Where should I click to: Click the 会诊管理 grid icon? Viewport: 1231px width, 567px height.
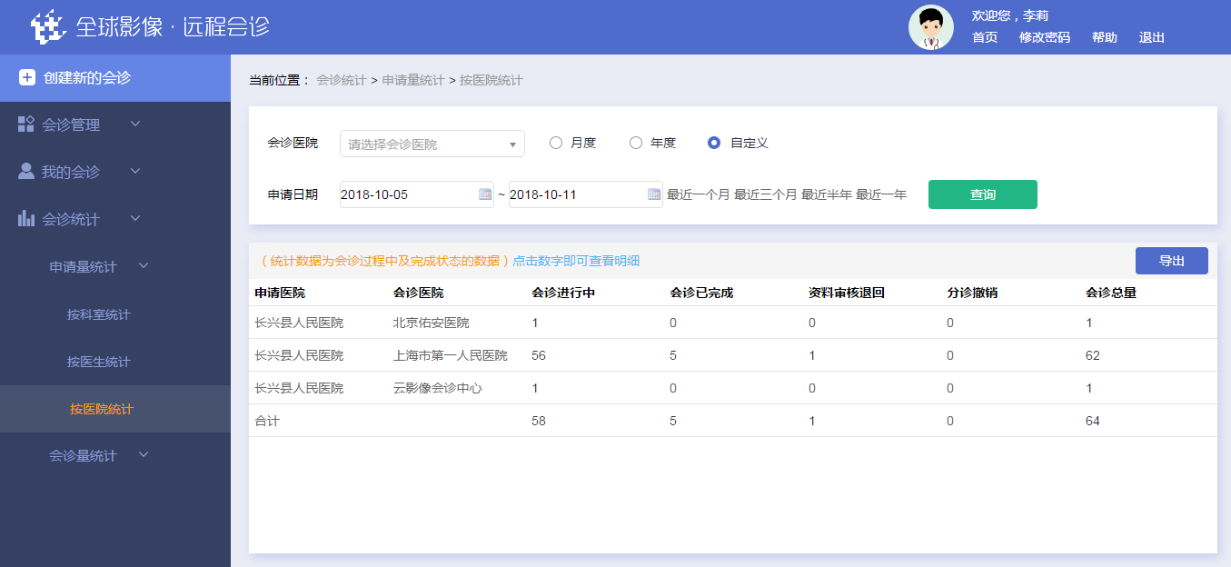(26, 124)
